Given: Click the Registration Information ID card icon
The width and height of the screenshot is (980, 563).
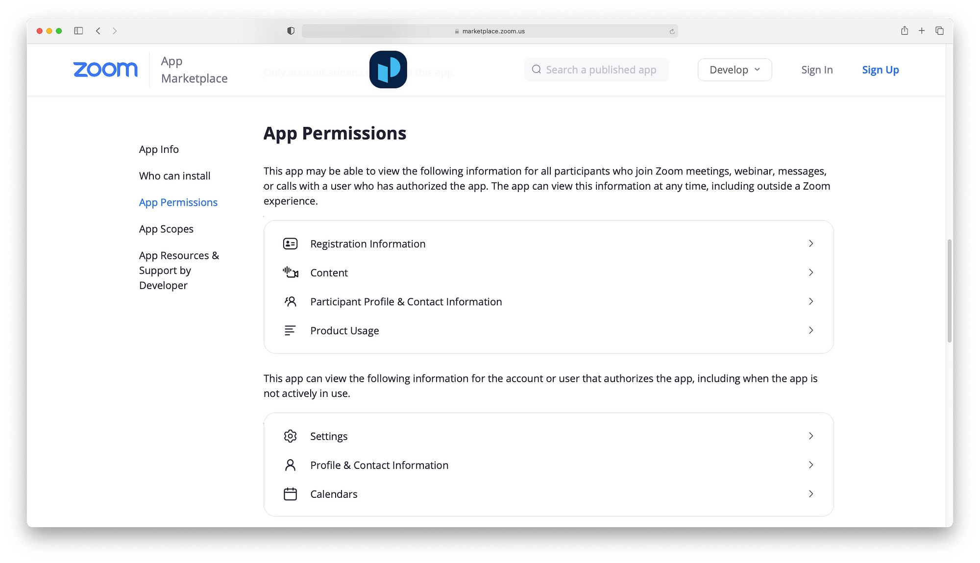Looking at the screenshot, I should pos(290,244).
